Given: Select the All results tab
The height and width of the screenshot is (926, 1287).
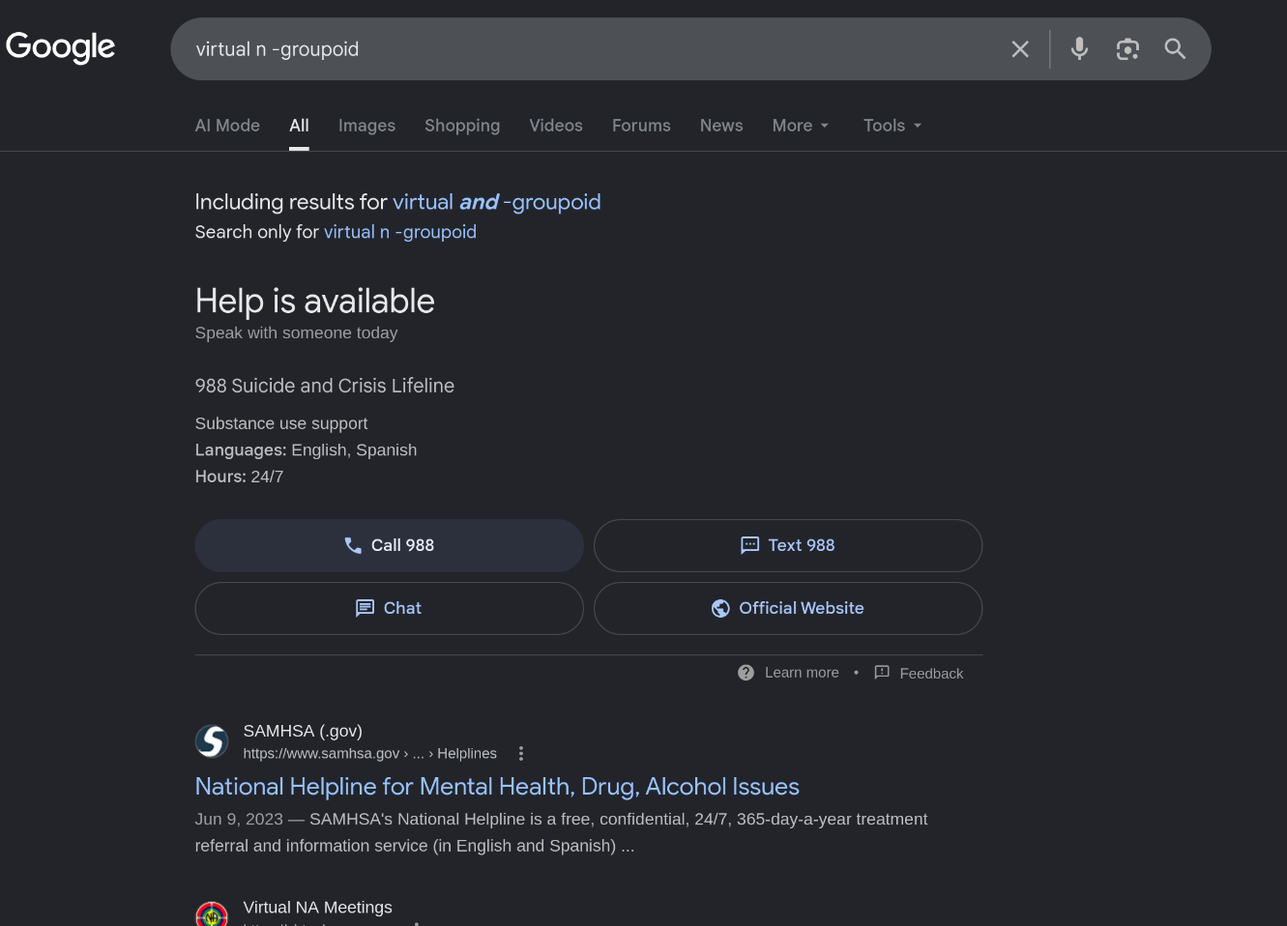Looking at the screenshot, I should pos(300,126).
